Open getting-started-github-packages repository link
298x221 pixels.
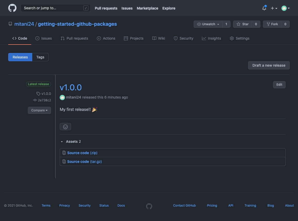(77, 24)
